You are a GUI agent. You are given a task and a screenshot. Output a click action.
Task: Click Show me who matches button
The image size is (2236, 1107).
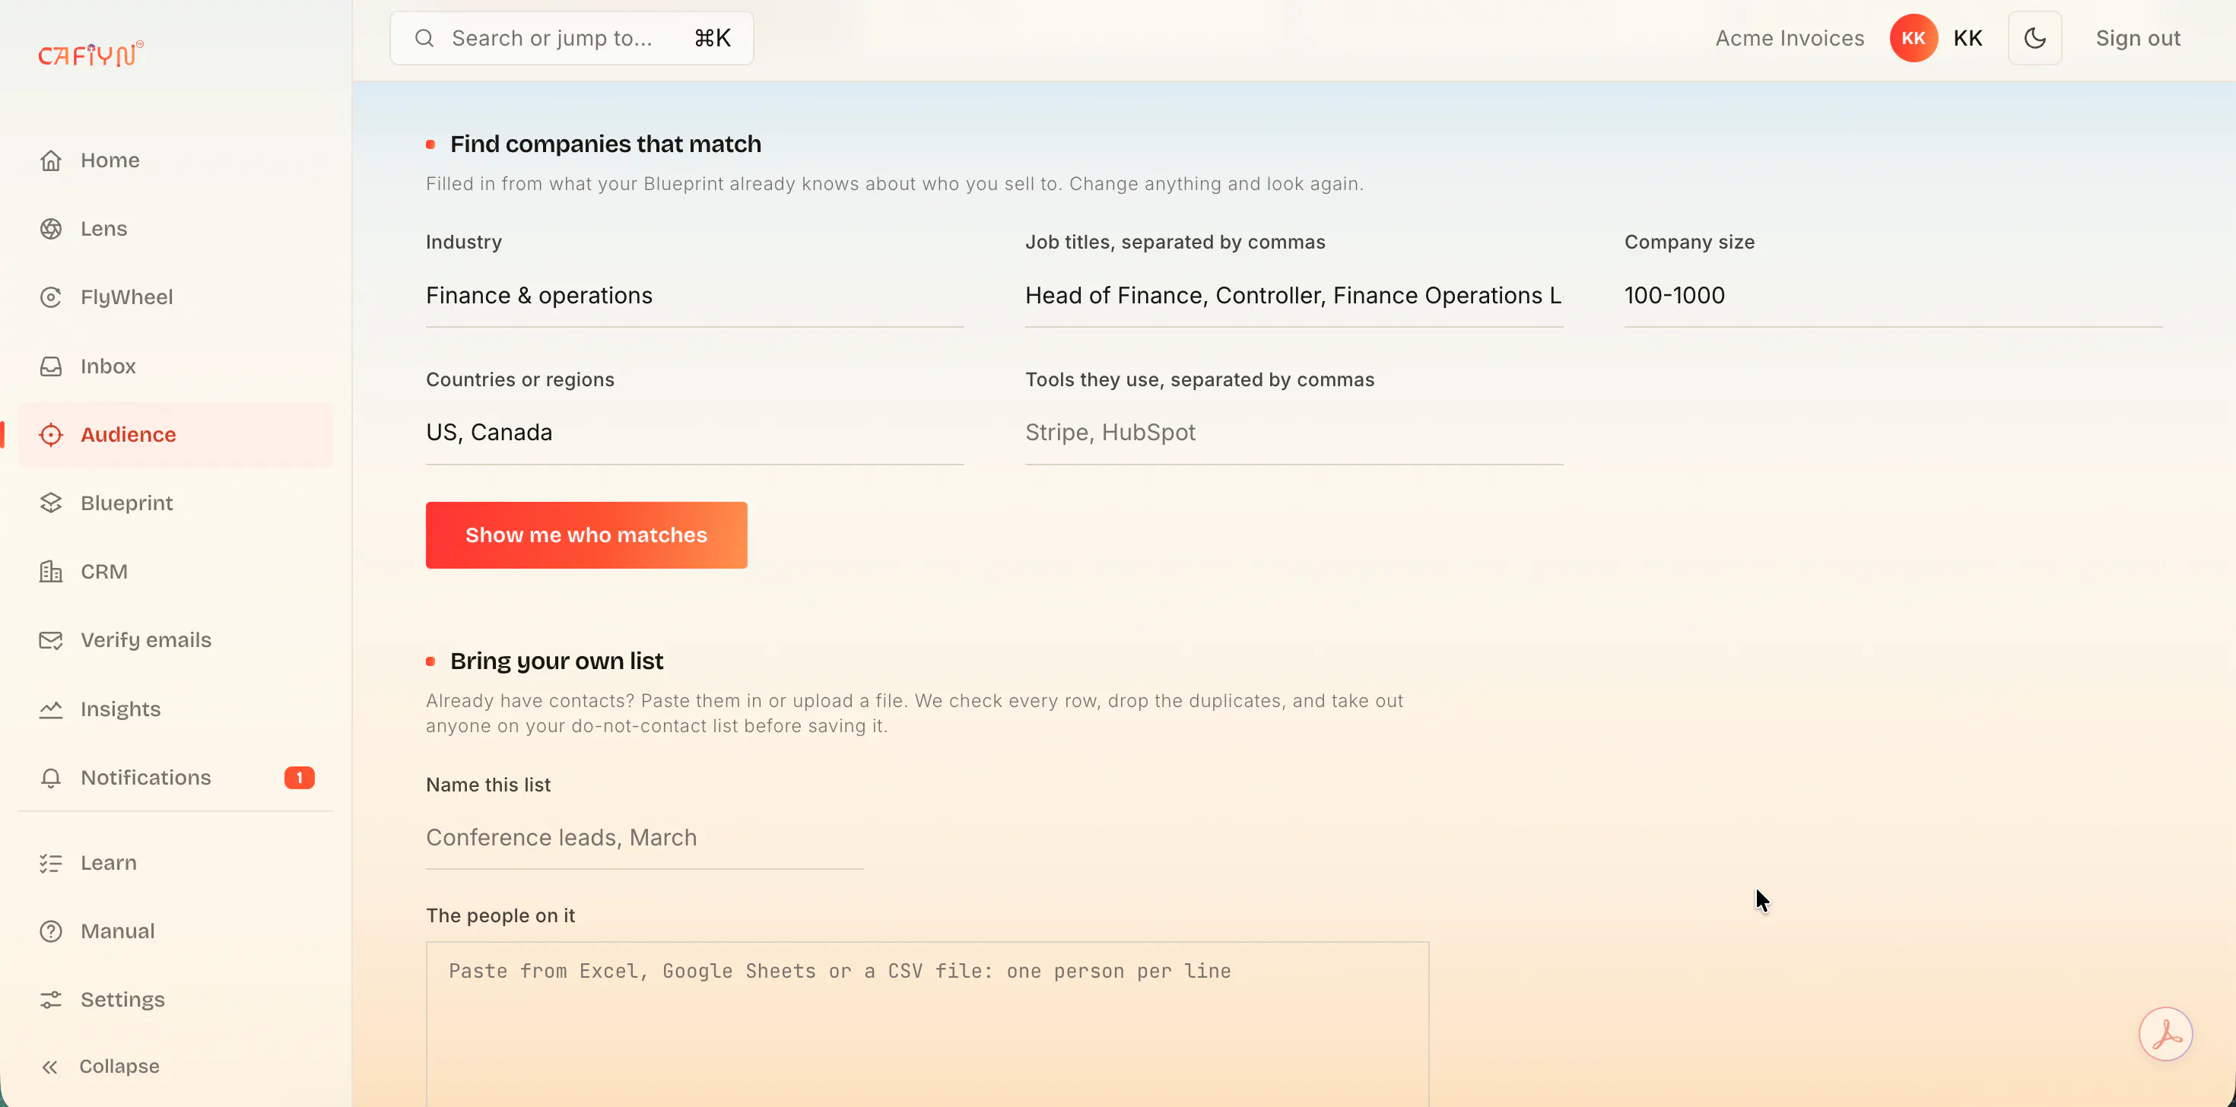pos(586,535)
